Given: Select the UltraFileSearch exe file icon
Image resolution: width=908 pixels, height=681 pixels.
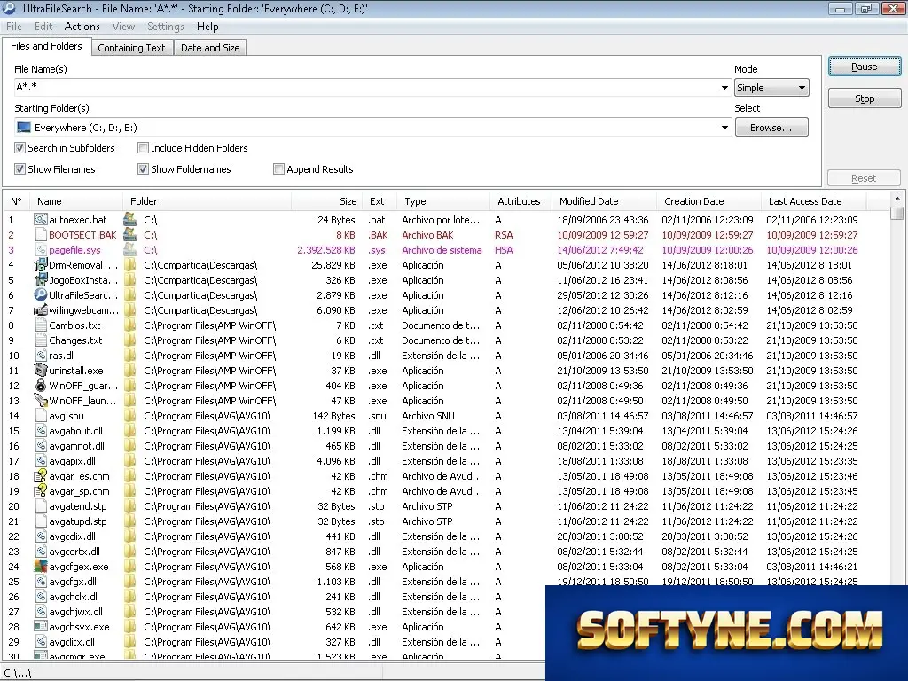Looking at the screenshot, I should [41, 295].
